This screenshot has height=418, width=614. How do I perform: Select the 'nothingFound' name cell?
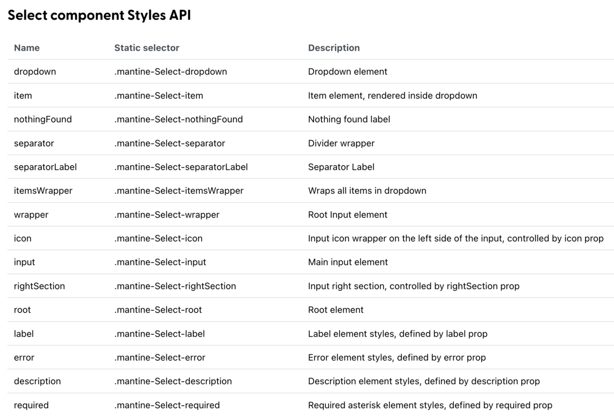tap(43, 119)
